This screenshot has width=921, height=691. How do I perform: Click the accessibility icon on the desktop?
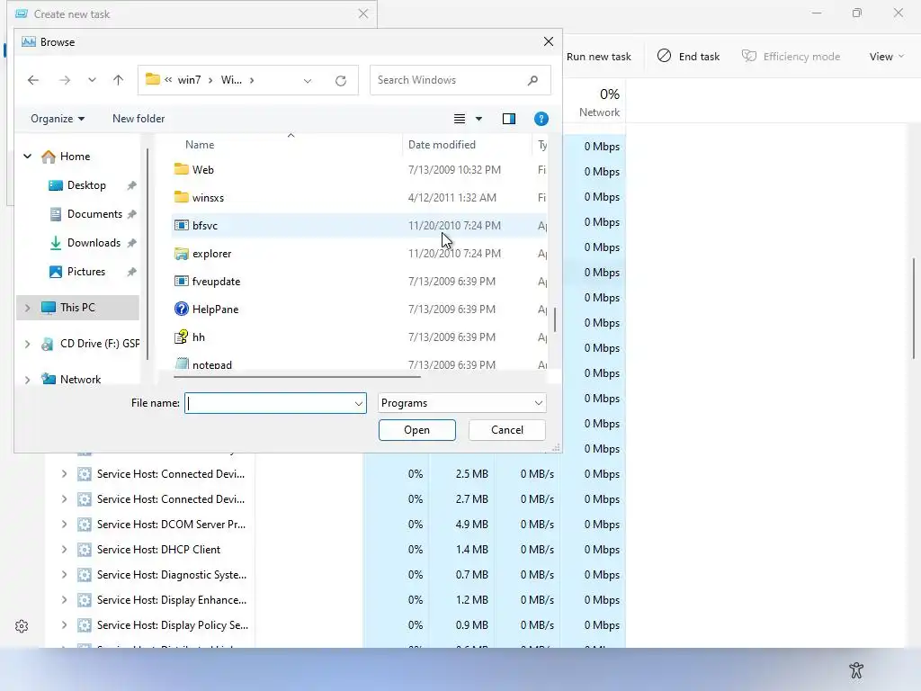(x=856, y=669)
